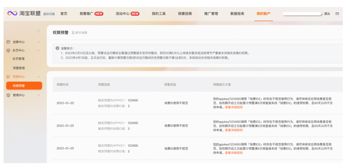347x166 pixels.
Task: Click the 管理中心 cube icon
Action: click(8, 95)
